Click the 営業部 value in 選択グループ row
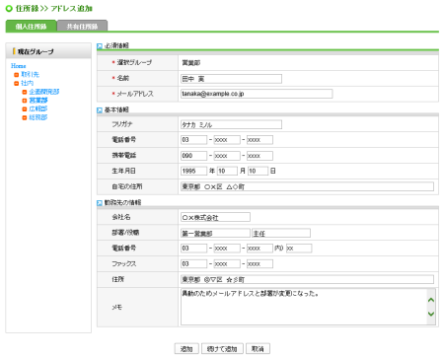This screenshot has height=358, width=444. (191, 63)
